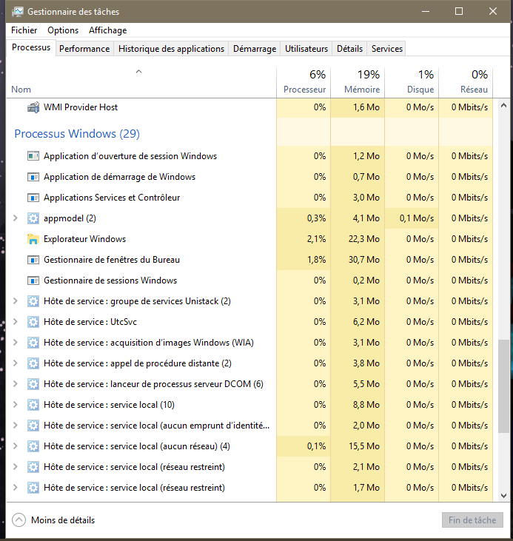Click the 30,7 Mo memory value

(364, 260)
